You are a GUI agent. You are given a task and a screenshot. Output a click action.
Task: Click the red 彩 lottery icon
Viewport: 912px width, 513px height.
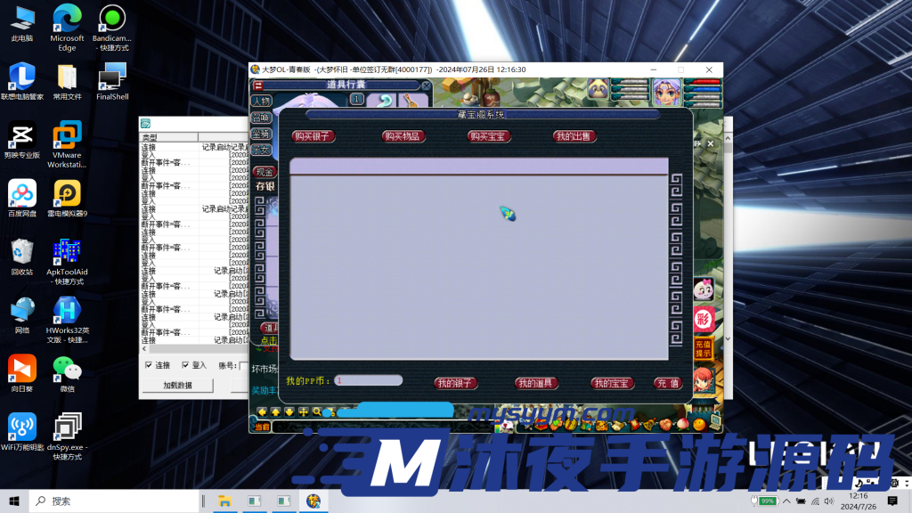pos(704,319)
